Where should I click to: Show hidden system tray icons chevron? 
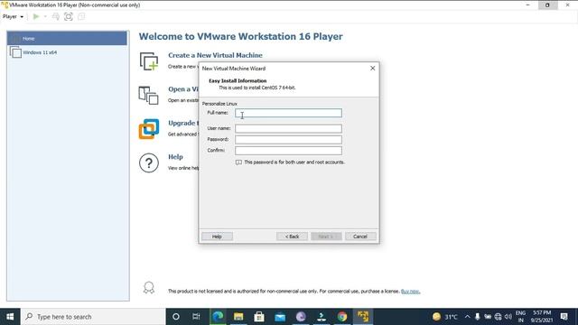tap(468, 317)
